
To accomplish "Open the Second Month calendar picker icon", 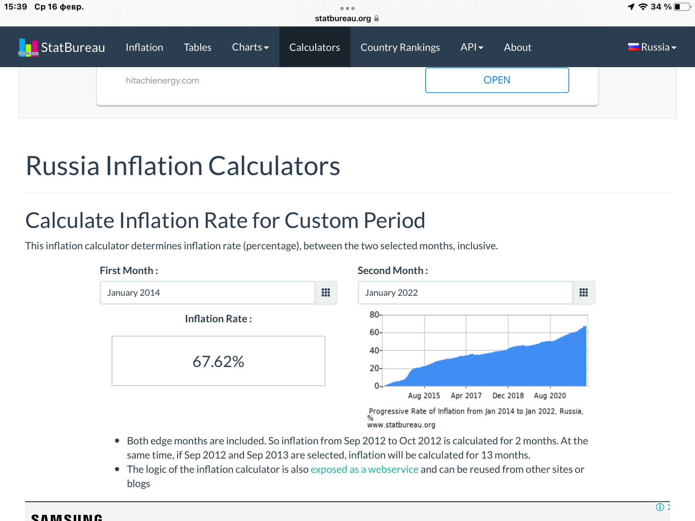I will tap(583, 292).
